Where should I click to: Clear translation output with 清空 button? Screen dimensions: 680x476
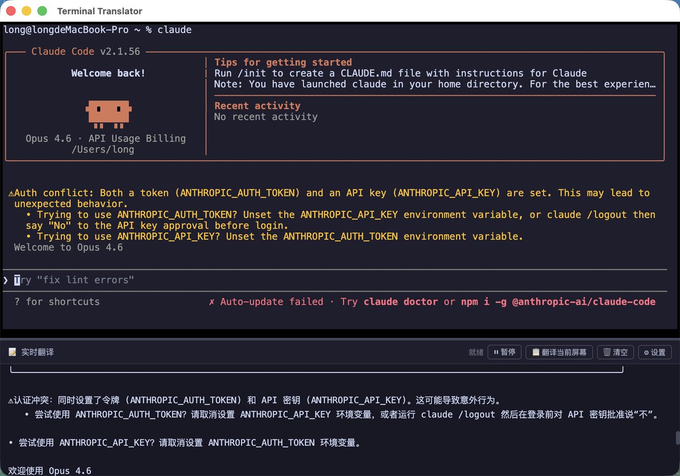pos(615,352)
